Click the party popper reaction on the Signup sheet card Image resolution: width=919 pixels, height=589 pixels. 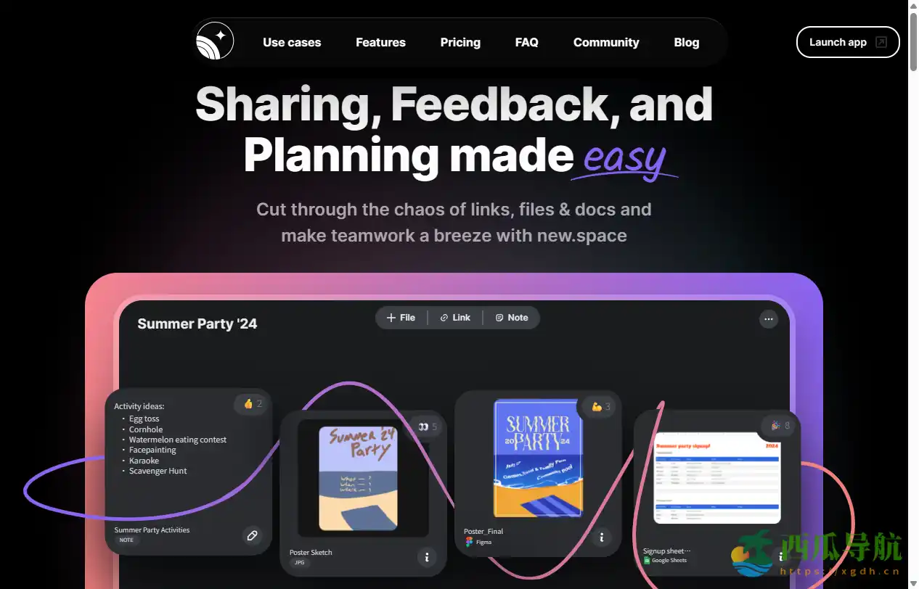pos(780,426)
